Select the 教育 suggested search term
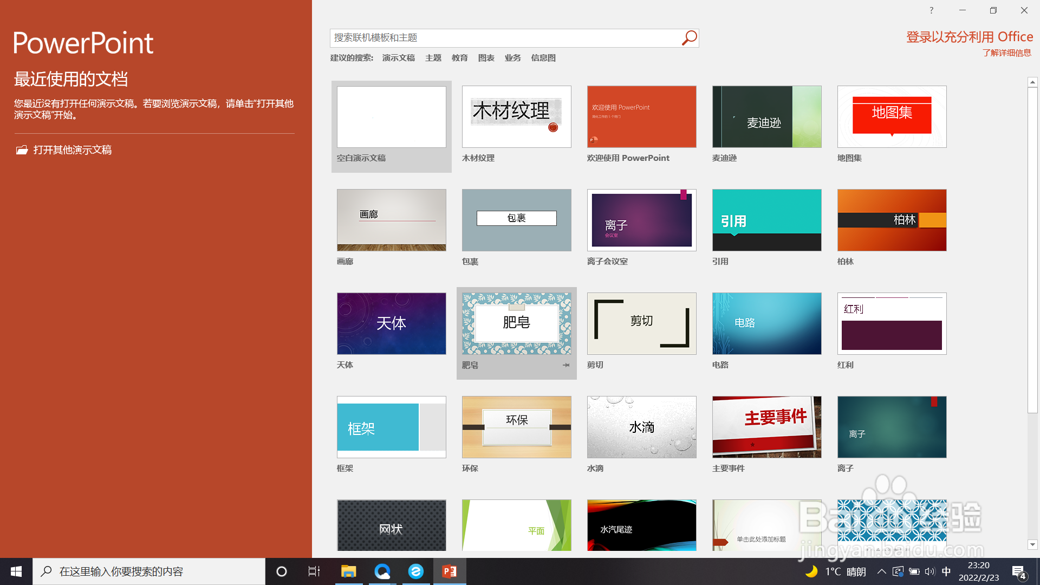This screenshot has width=1040, height=585. tap(459, 58)
